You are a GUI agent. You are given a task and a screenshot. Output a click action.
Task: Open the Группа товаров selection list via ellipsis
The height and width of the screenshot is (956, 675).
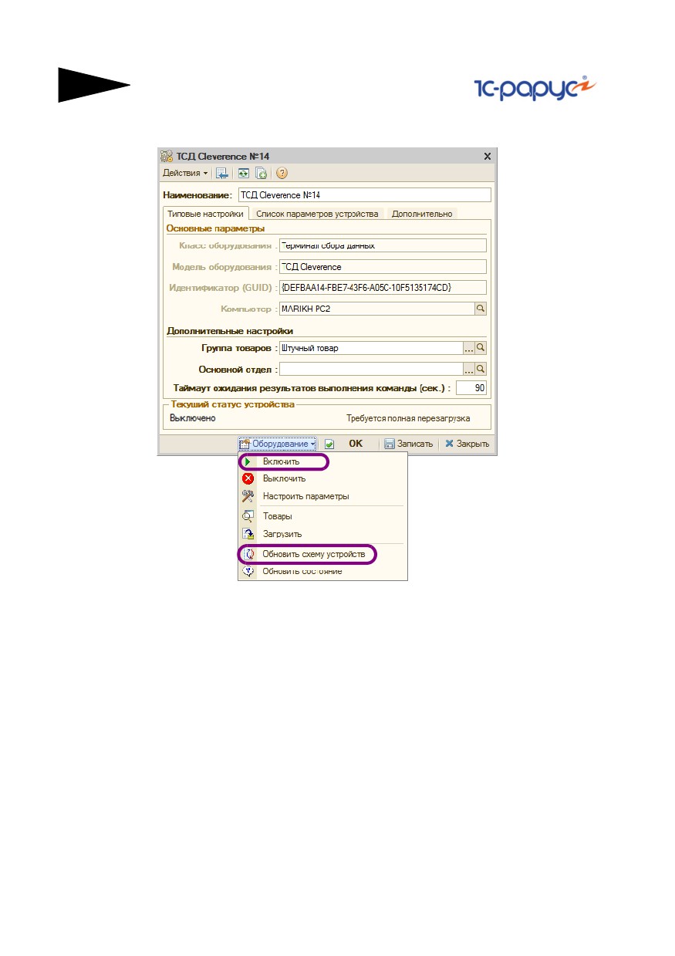468,348
